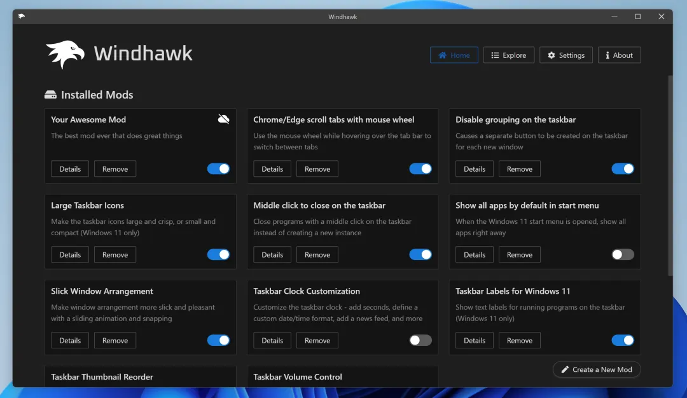The height and width of the screenshot is (398, 687).
Task: Open Details for Chrome/Edge scroll tabs
Action: [x=272, y=169]
